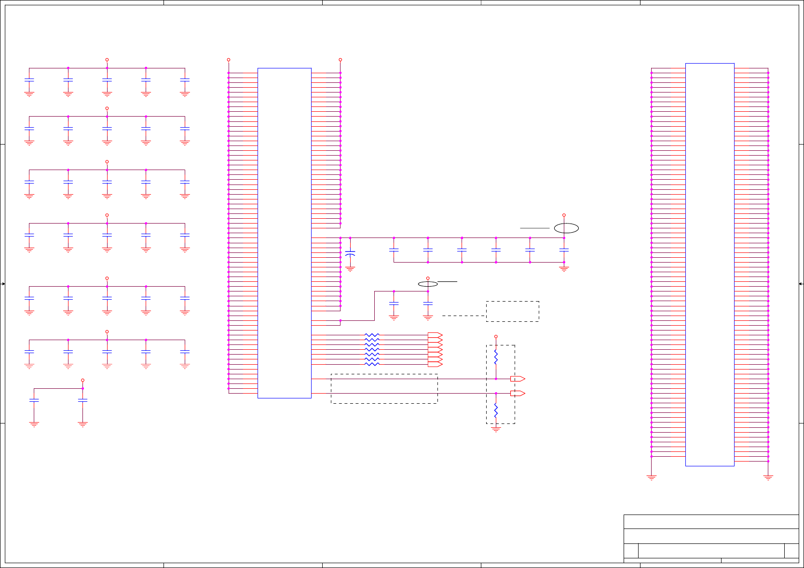This screenshot has width=804, height=568.
Task: Click the left border center arrow marker
Action: pos(3,284)
